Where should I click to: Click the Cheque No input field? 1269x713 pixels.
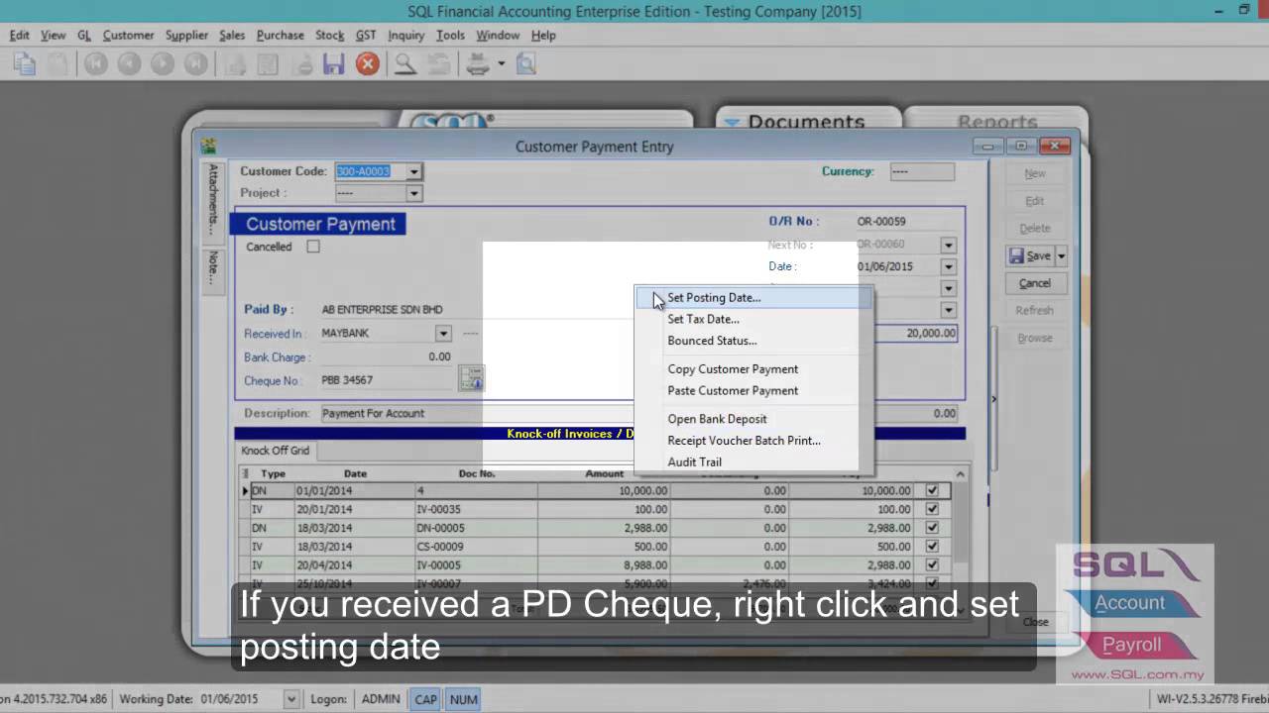(387, 380)
